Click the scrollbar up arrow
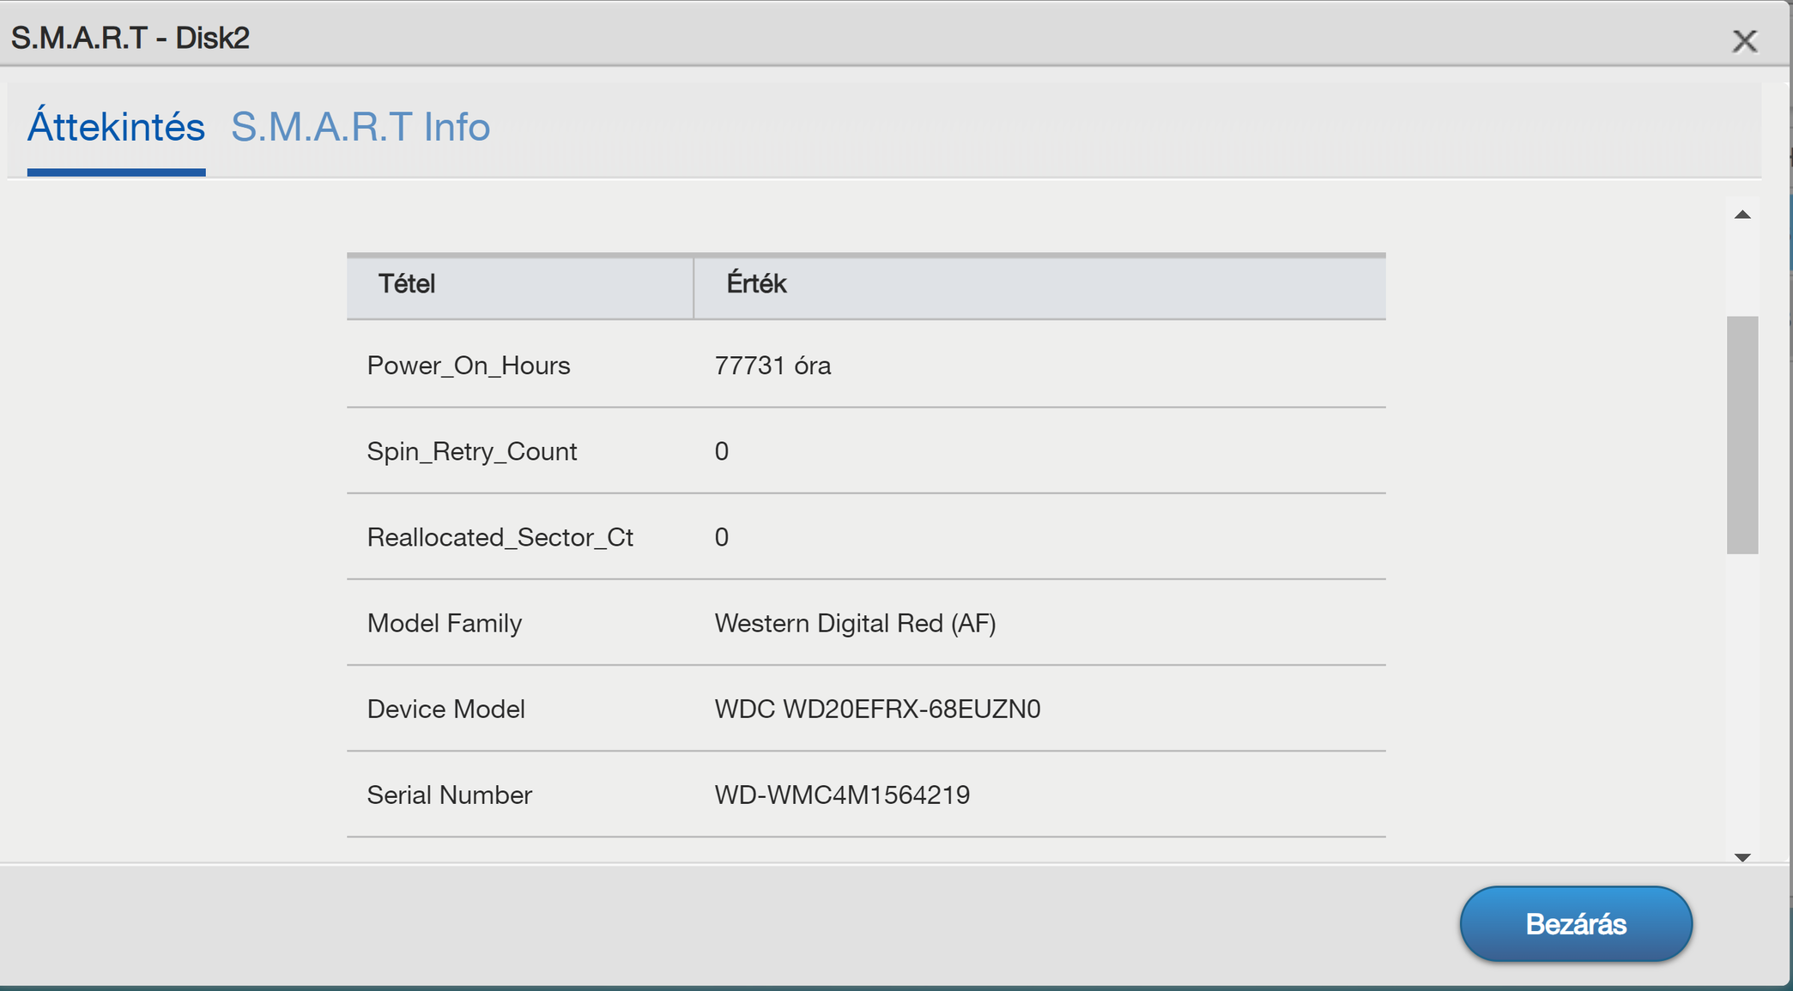 click(x=1742, y=215)
